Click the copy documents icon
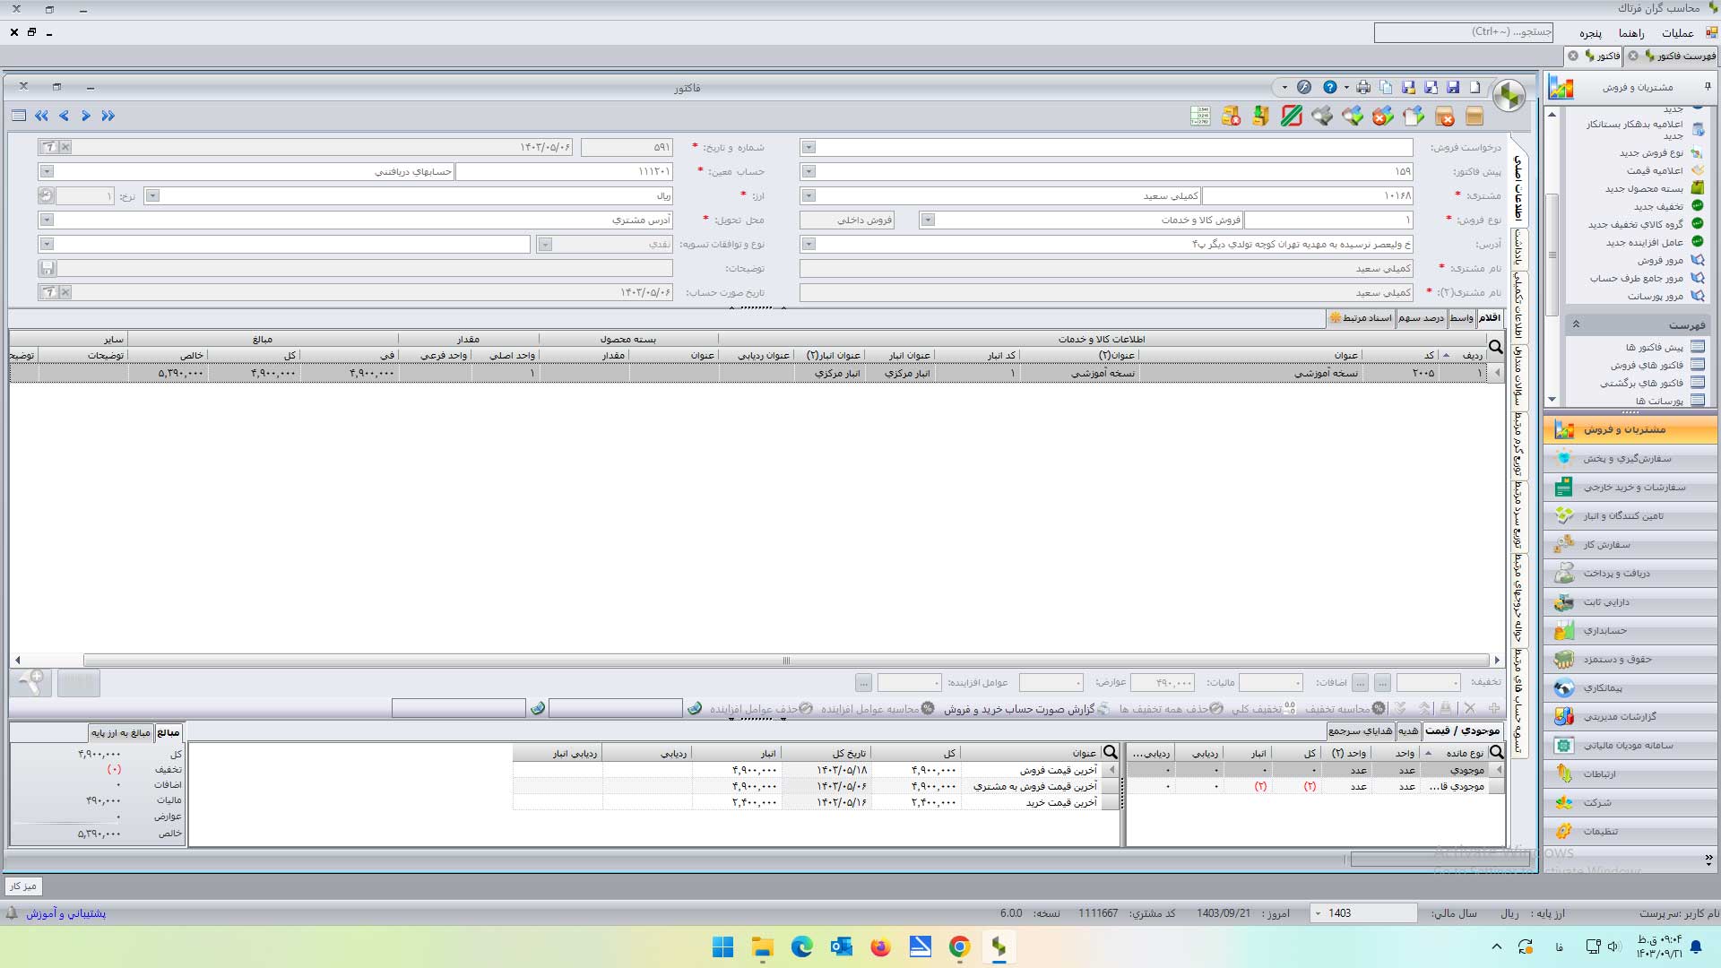This screenshot has width=1721, height=968. coord(1387,88)
